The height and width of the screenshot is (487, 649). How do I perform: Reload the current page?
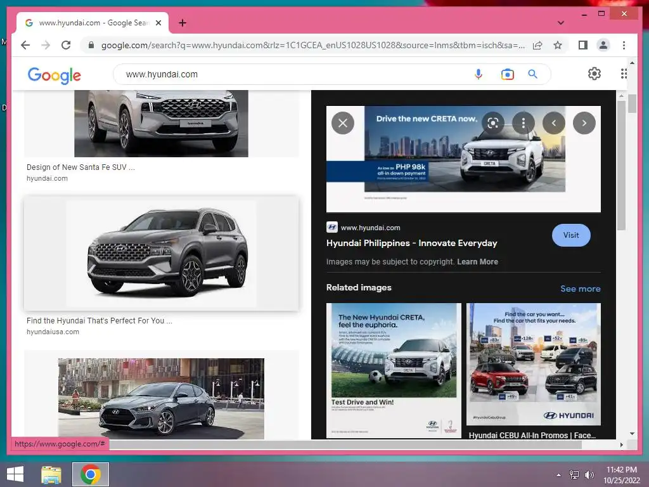click(66, 45)
